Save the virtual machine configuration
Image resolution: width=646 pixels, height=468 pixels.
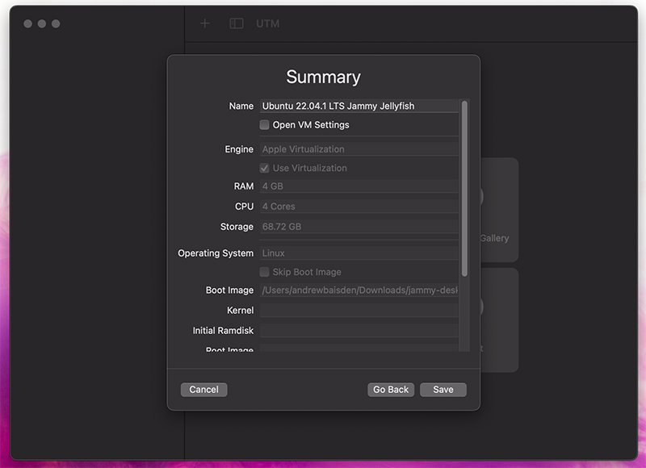443,390
